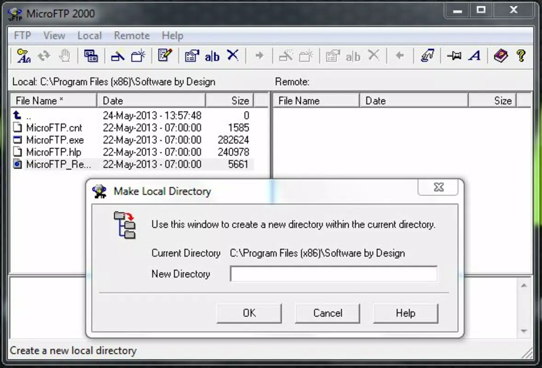Click the blue local rename 'a|b' icon

(x=212, y=56)
